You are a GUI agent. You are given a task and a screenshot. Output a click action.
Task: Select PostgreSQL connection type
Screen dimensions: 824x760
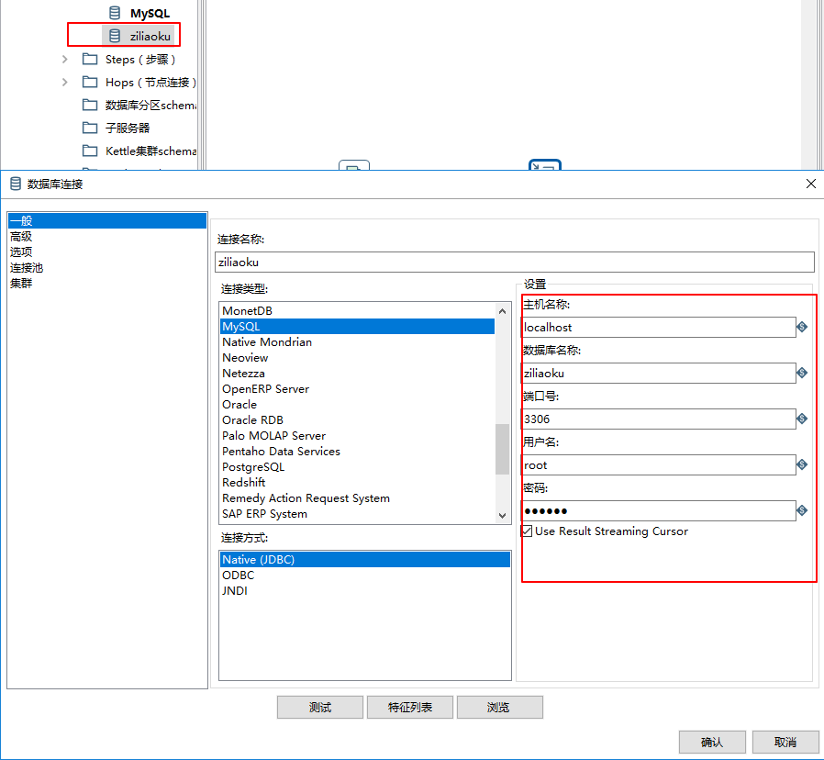(x=357, y=466)
